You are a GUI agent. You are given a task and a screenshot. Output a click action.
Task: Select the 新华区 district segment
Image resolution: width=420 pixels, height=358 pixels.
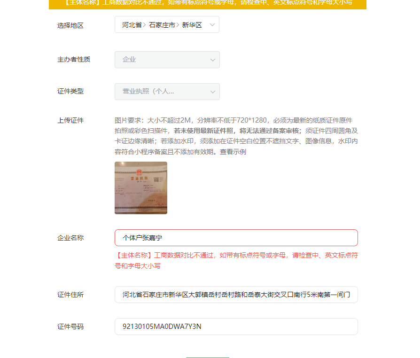tap(192, 25)
